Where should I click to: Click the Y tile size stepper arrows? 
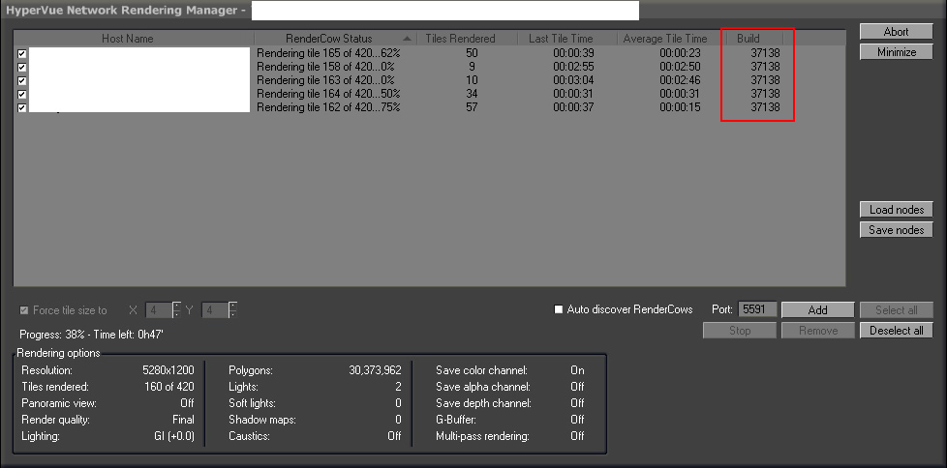coord(233,310)
